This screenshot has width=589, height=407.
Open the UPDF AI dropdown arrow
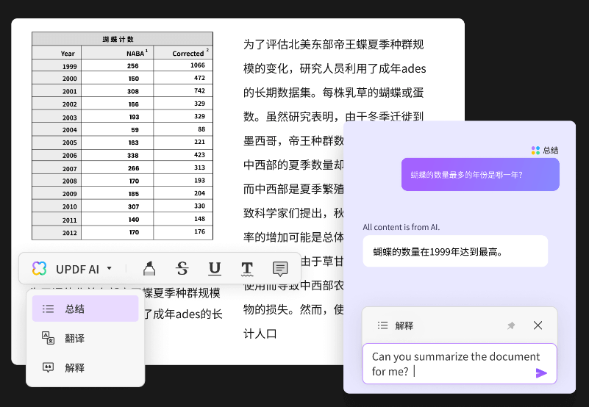[110, 268]
